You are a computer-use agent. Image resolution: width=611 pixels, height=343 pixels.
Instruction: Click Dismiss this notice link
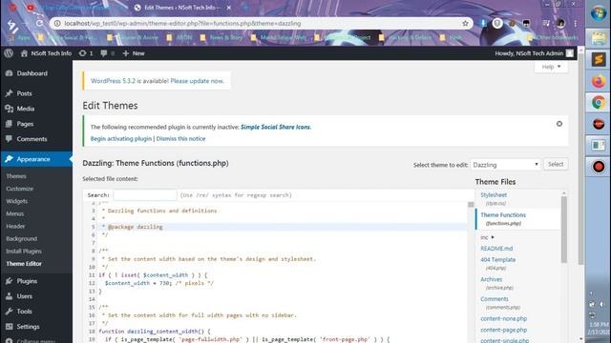point(180,138)
